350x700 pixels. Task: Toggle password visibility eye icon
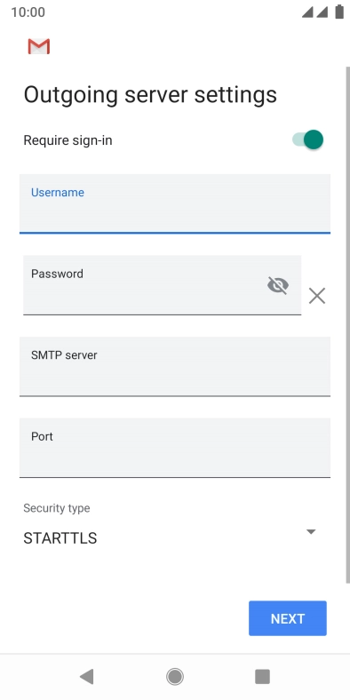click(x=278, y=285)
